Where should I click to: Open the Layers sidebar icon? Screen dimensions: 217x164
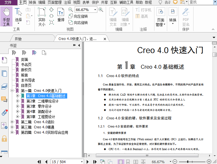(4, 86)
